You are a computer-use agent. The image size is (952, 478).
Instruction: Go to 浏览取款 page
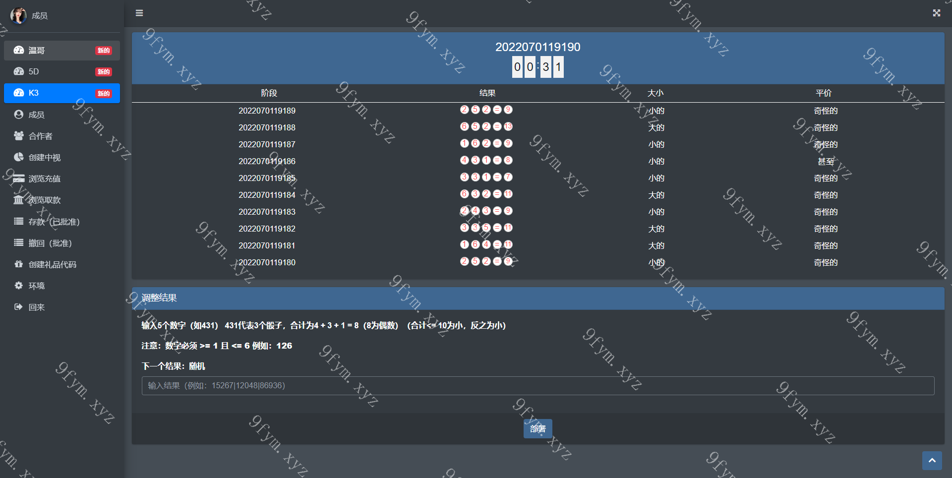(62, 200)
